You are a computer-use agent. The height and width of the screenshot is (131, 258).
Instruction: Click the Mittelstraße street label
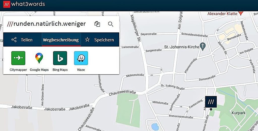160,103
